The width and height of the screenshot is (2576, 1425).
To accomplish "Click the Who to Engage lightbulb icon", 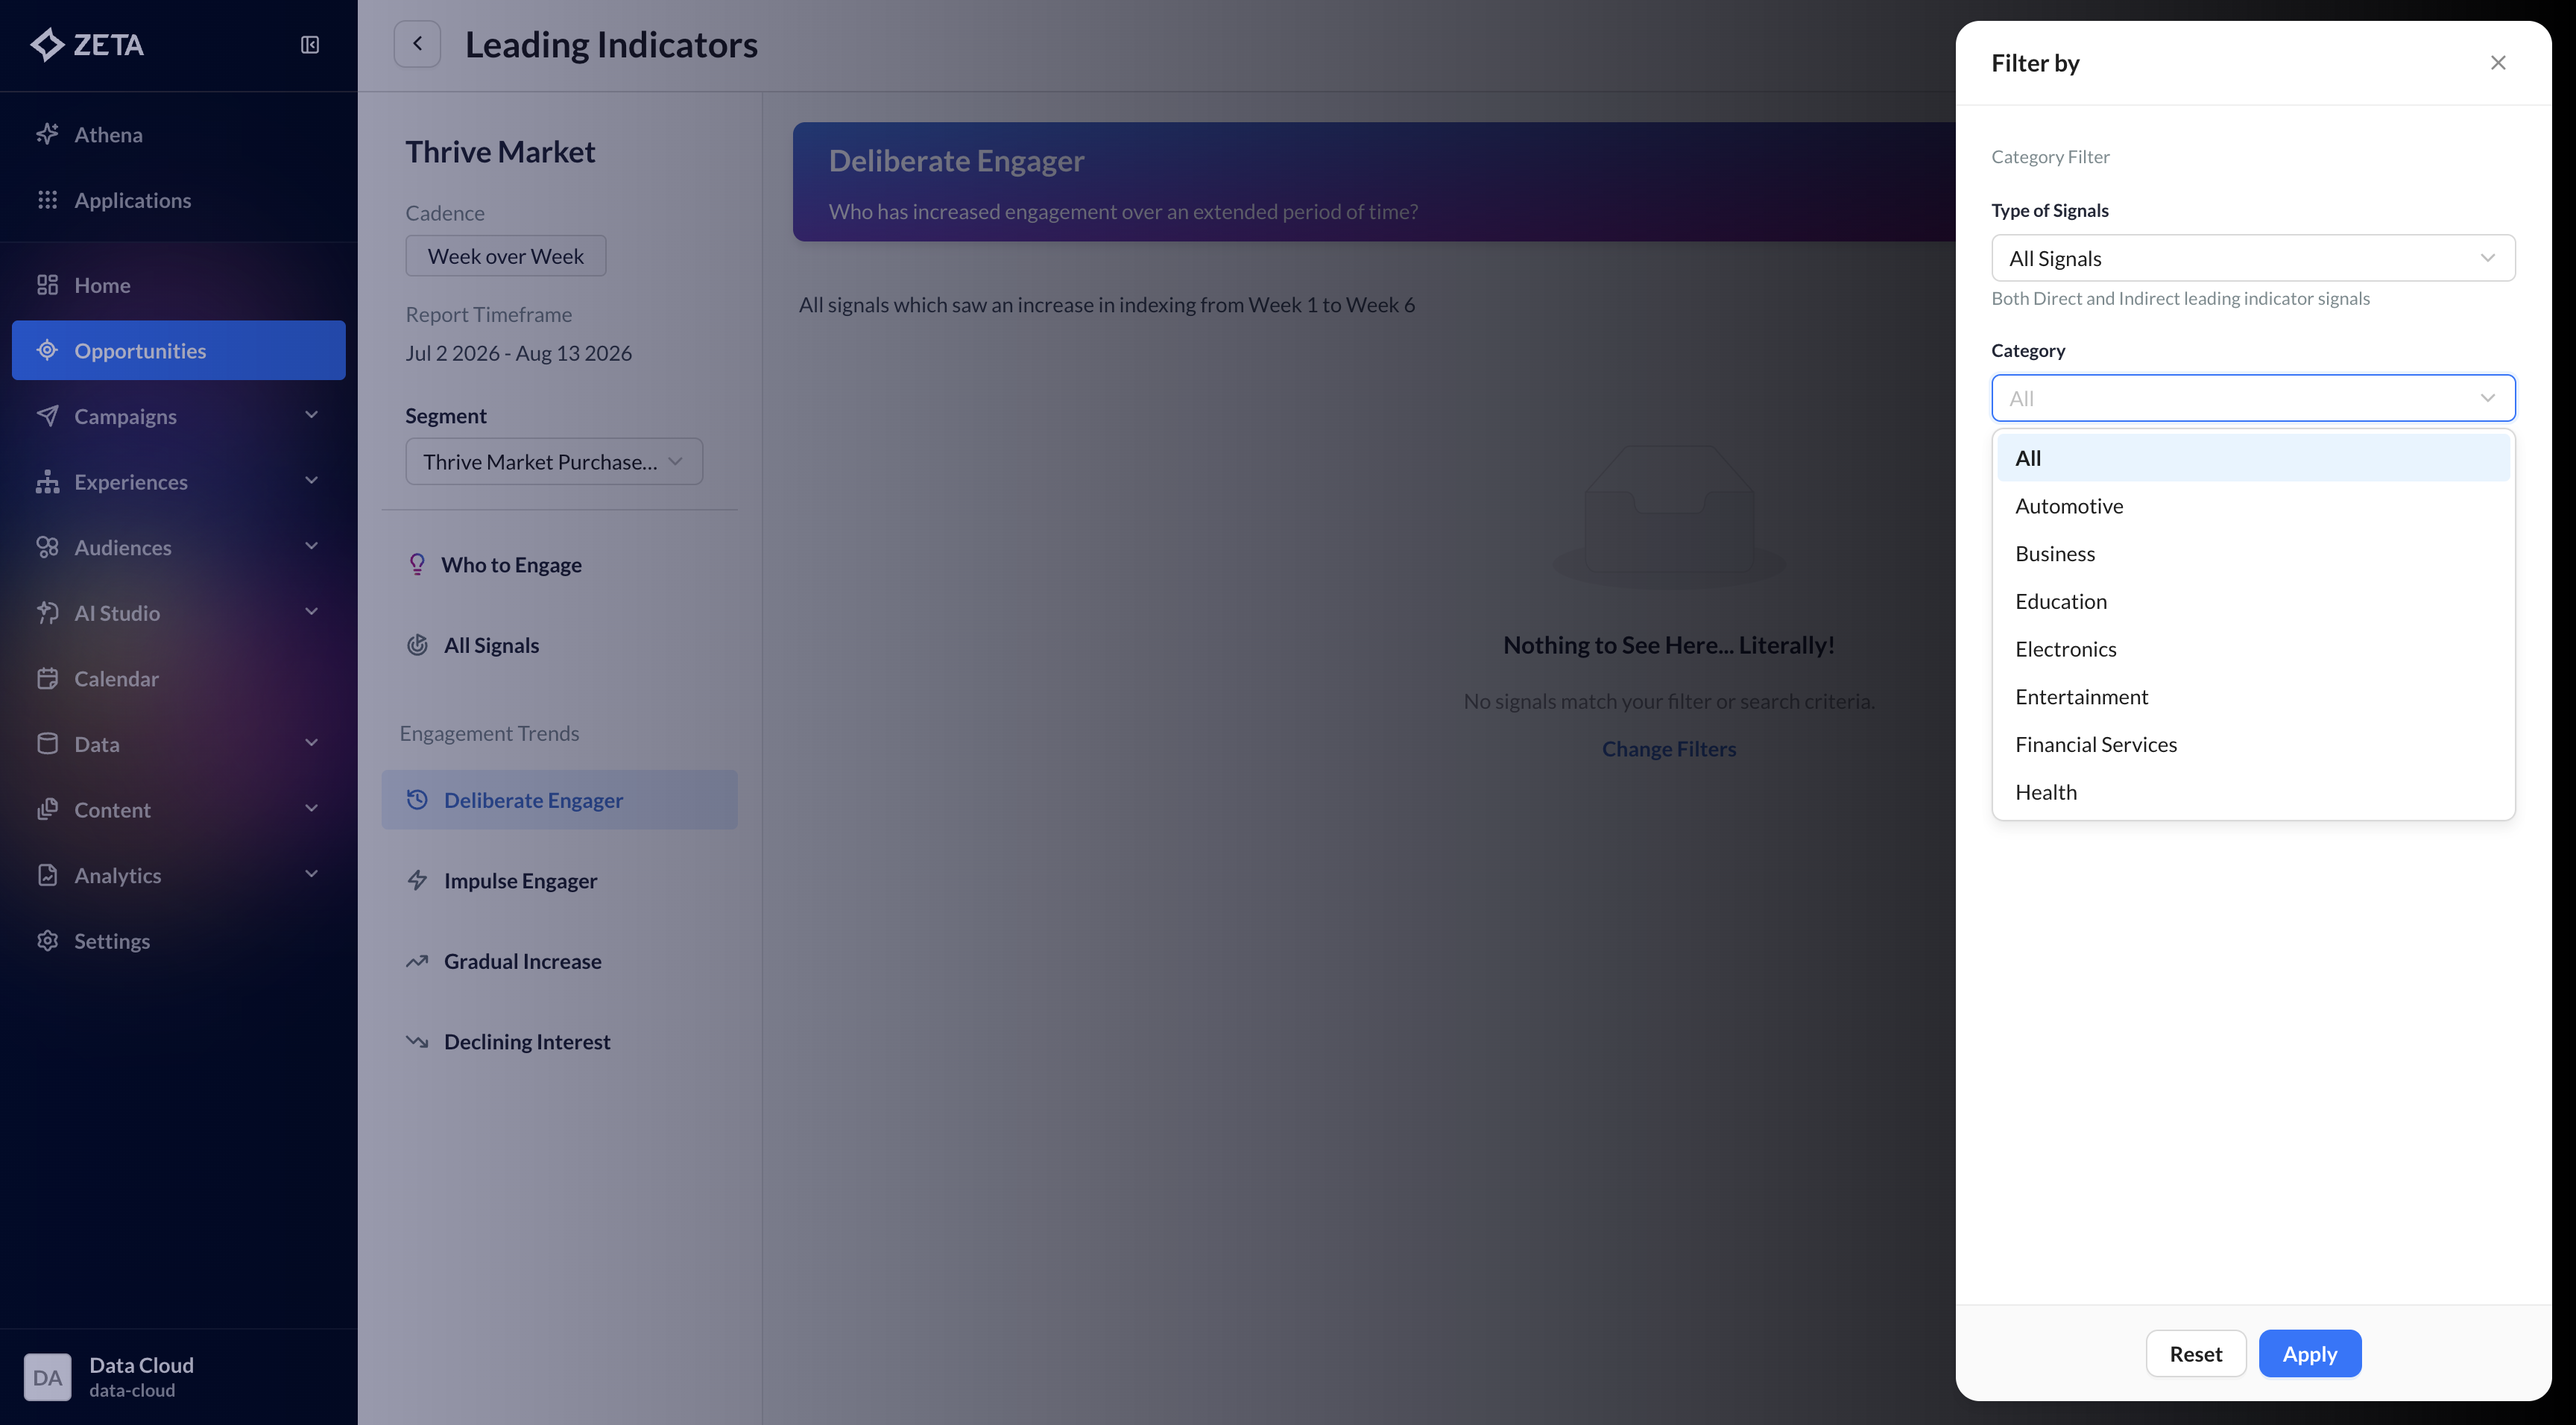I will pyautogui.click(x=417, y=565).
